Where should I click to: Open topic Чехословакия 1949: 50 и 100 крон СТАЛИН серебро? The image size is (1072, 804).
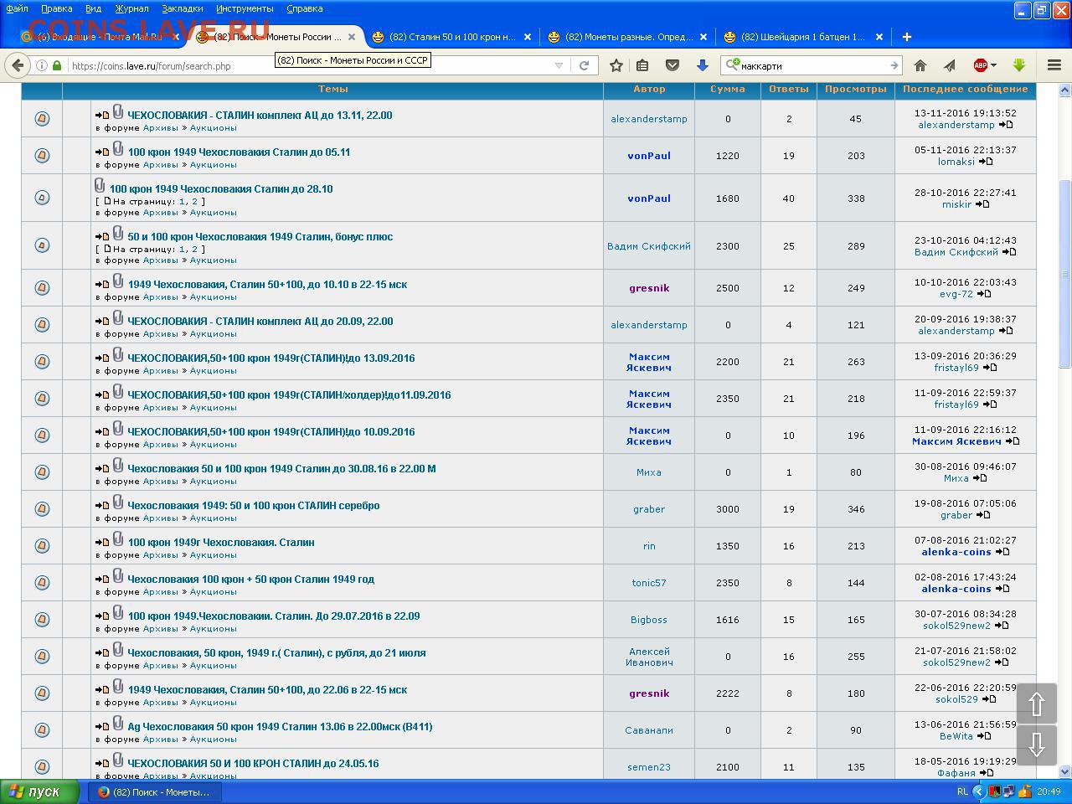(253, 506)
